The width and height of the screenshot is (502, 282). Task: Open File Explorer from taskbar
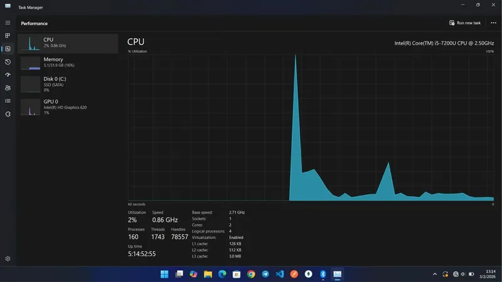(x=208, y=274)
